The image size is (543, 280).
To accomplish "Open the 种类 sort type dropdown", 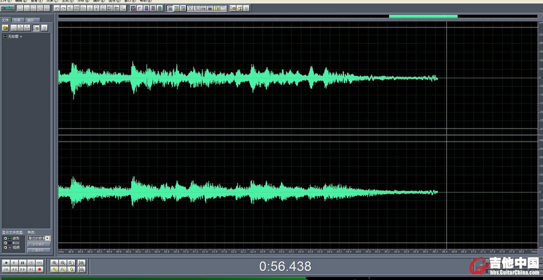I will click(48, 238).
